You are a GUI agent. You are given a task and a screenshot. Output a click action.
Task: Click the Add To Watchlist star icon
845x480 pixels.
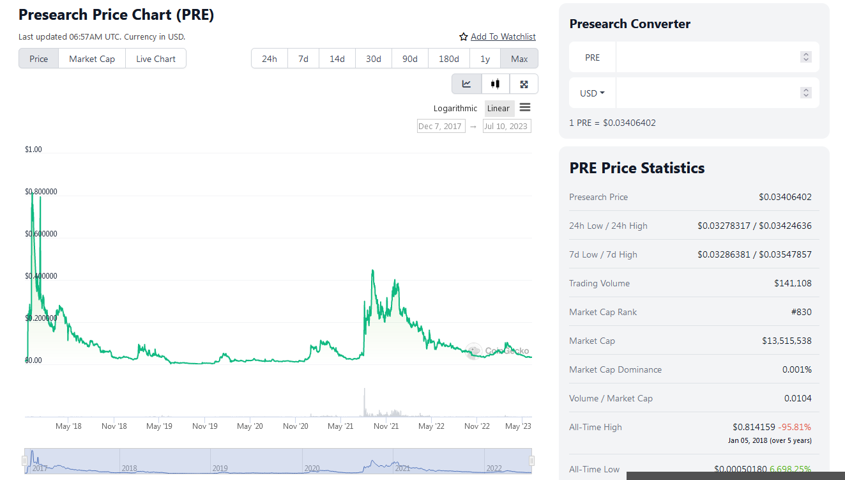pyautogui.click(x=464, y=37)
